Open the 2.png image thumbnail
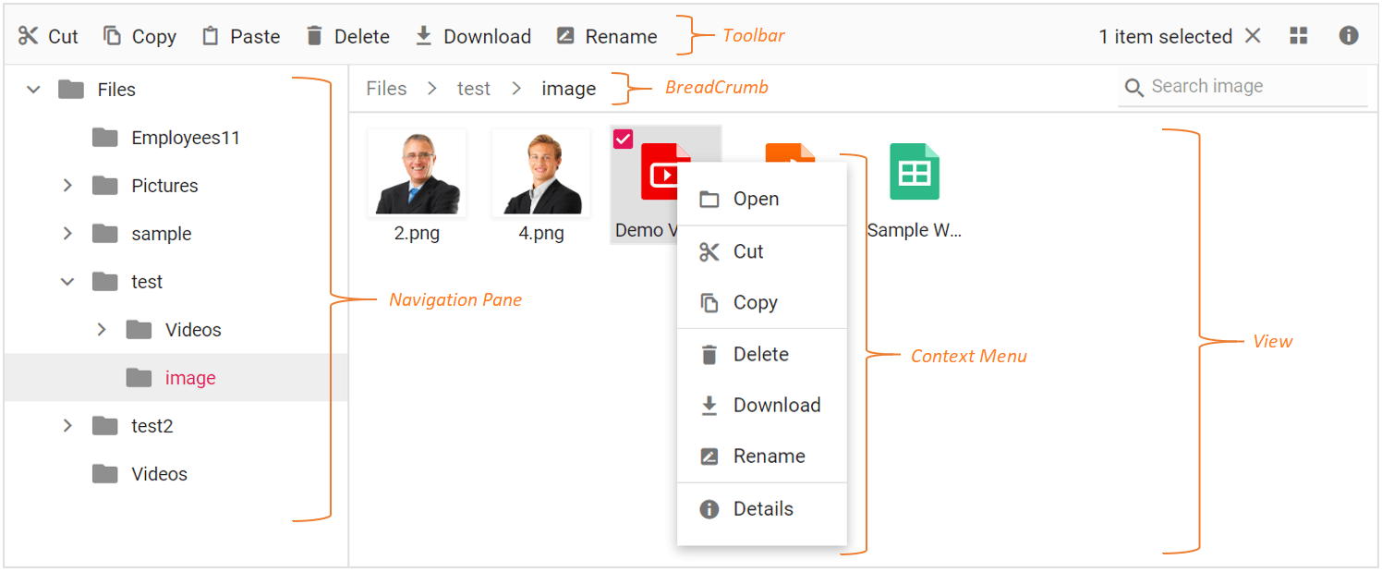The width and height of the screenshot is (1382, 572). 417,172
